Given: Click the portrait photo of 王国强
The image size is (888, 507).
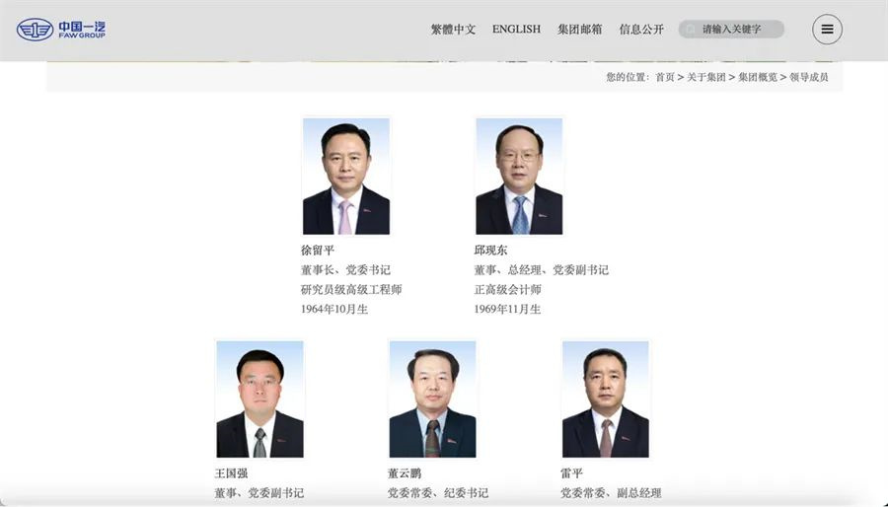Looking at the screenshot, I should (259, 398).
